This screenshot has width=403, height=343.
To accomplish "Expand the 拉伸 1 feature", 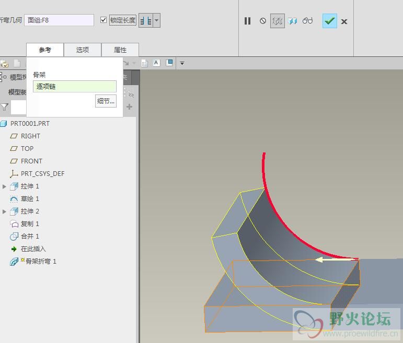I will click(4, 186).
